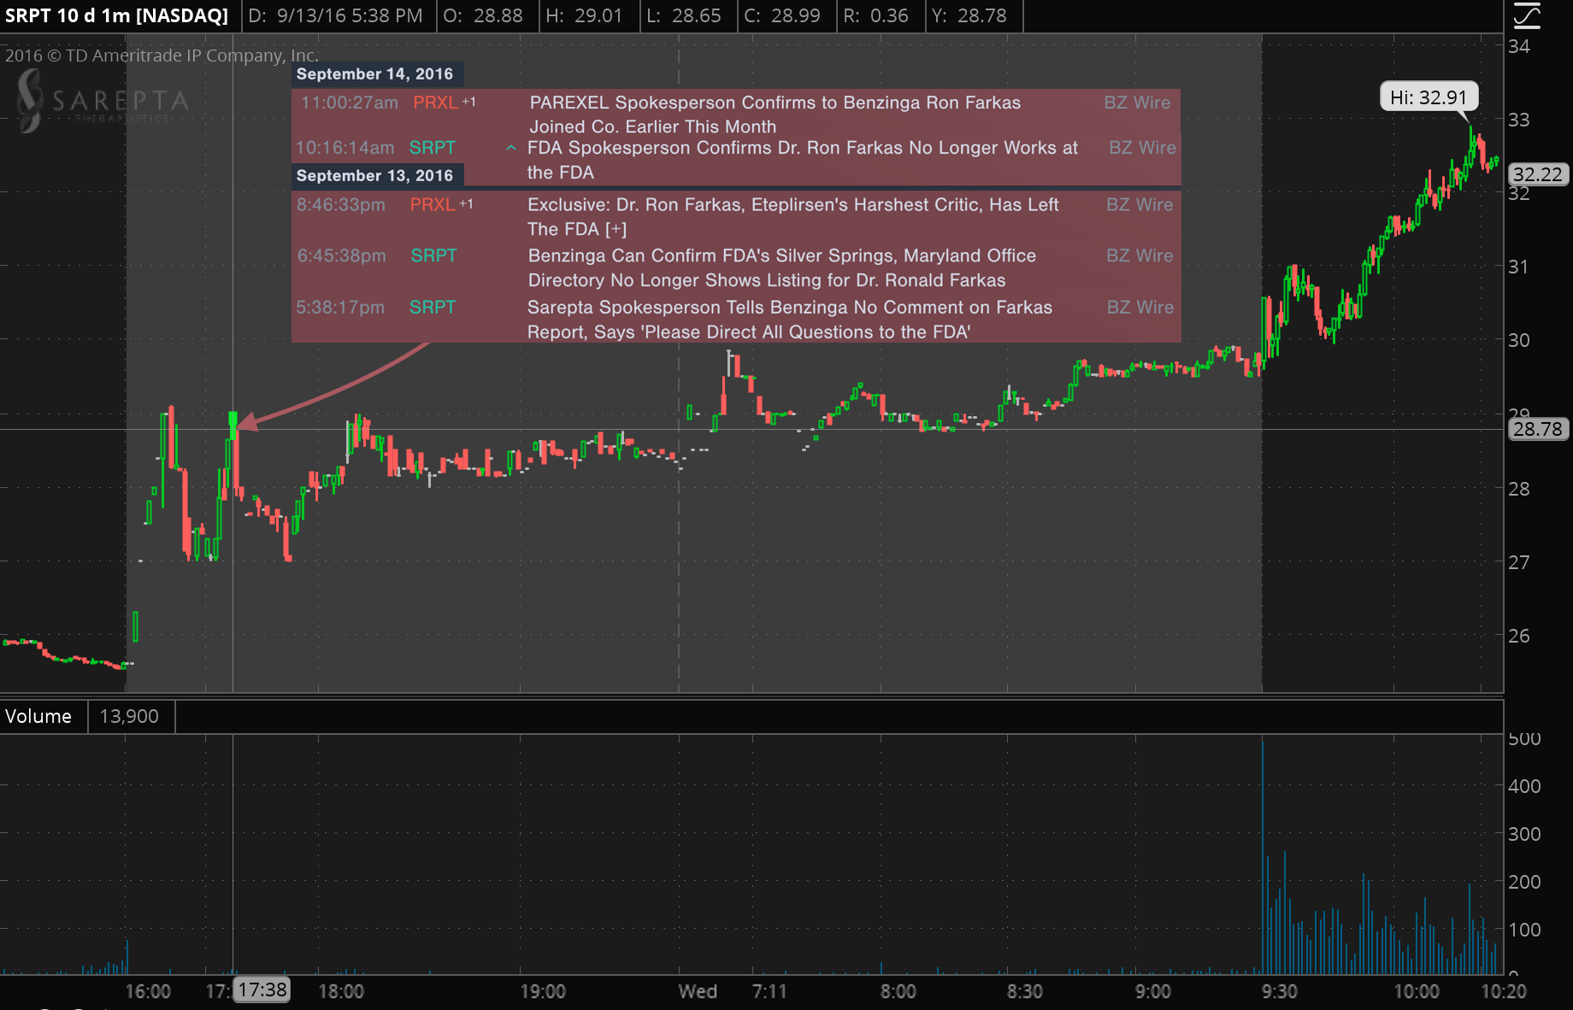Viewport: 1573px width, 1010px height.
Task: Click the 26 price level on the axis
Action: [x=1519, y=636]
